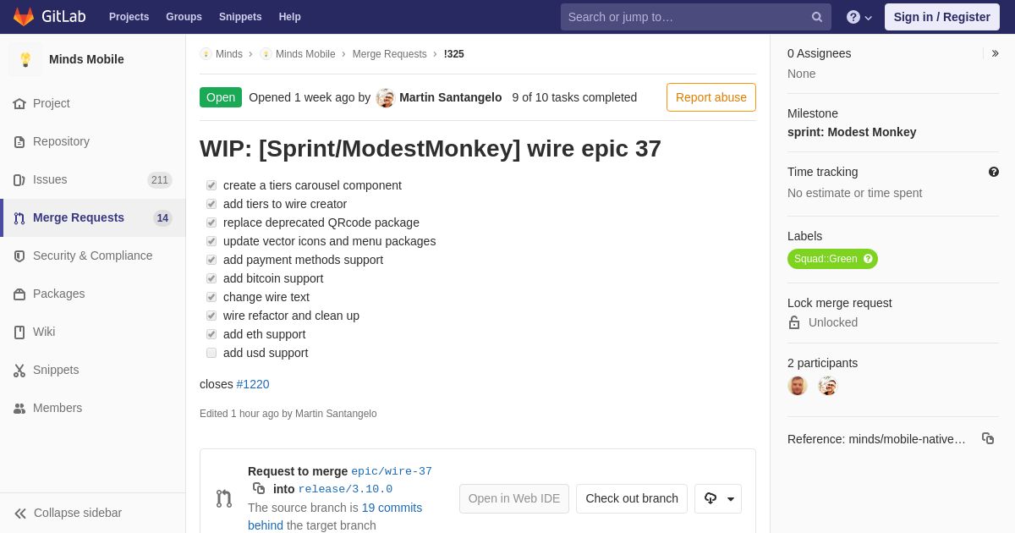Click the GitLab fox logo
1015x533 pixels.
pos(24,17)
